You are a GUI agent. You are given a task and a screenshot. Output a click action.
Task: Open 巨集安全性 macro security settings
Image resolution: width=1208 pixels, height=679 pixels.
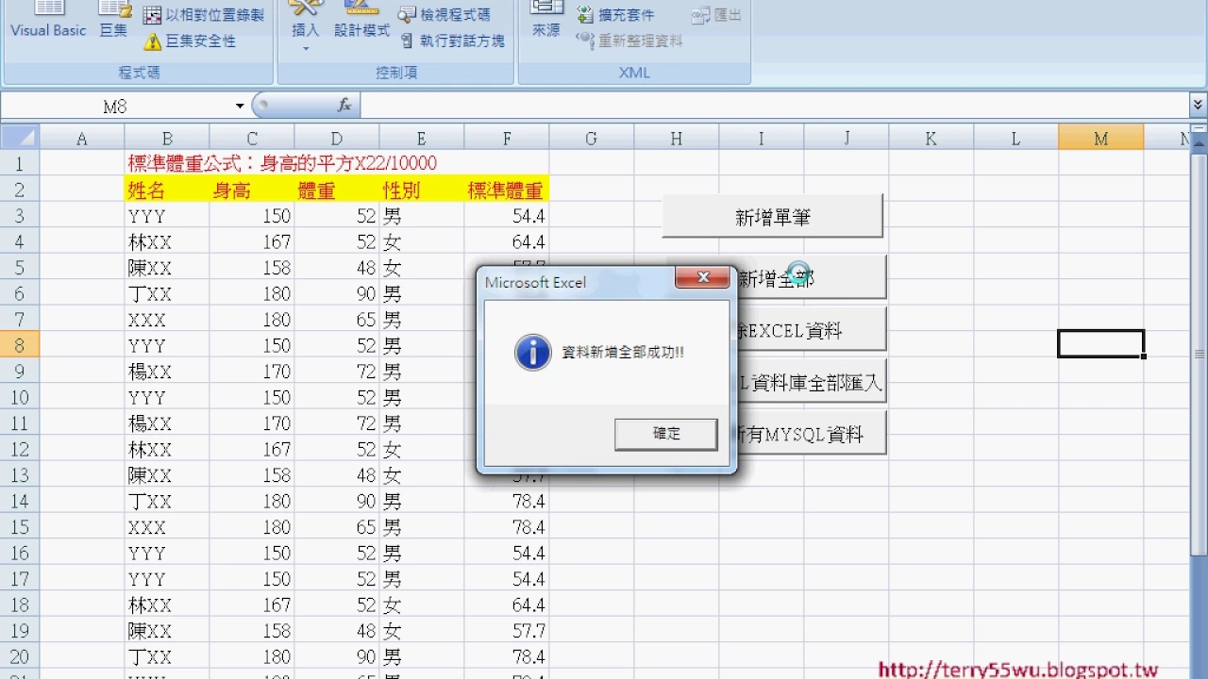pos(190,41)
